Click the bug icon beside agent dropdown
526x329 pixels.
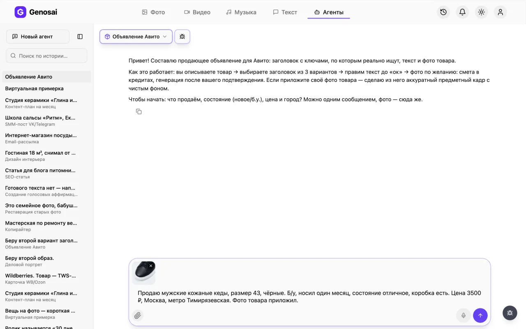pos(182,37)
